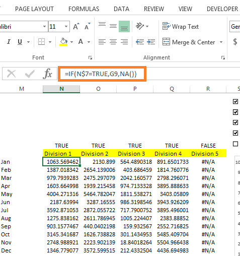
Task: Tick the unchecked fifth checkbox
Action: (x=235, y=144)
